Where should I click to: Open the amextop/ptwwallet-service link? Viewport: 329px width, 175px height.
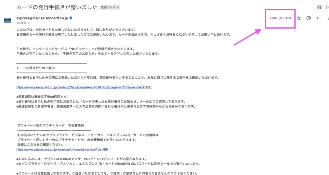(x=62, y=149)
